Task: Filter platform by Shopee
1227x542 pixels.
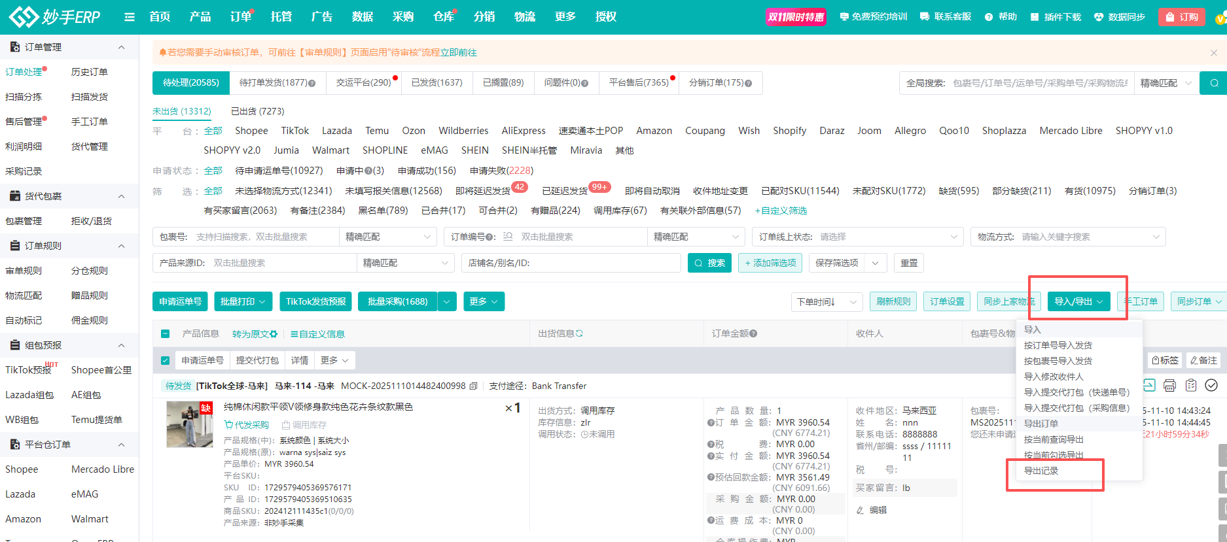Action: (x=251, y=131)
